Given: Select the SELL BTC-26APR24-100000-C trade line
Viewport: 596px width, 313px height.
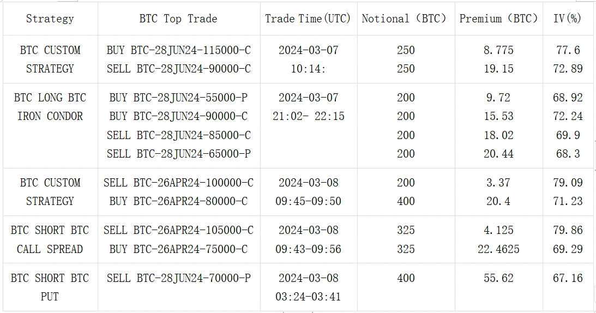Looking at the screenshot, I should [178, 183].
